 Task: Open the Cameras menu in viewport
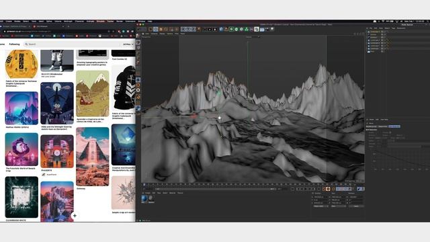click(x=154, y=34)
